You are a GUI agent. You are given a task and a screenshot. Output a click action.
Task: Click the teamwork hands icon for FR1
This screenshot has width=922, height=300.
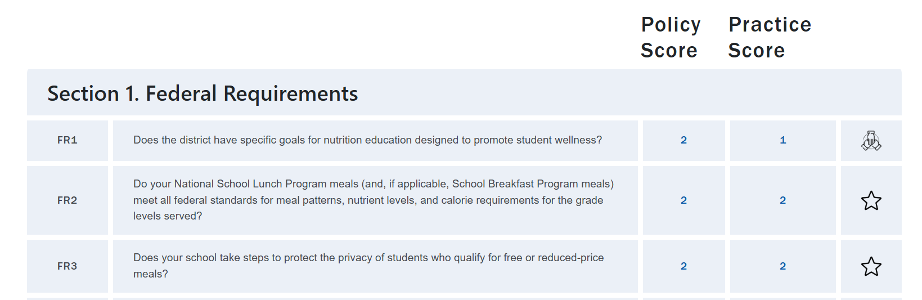tap(871, 141)
